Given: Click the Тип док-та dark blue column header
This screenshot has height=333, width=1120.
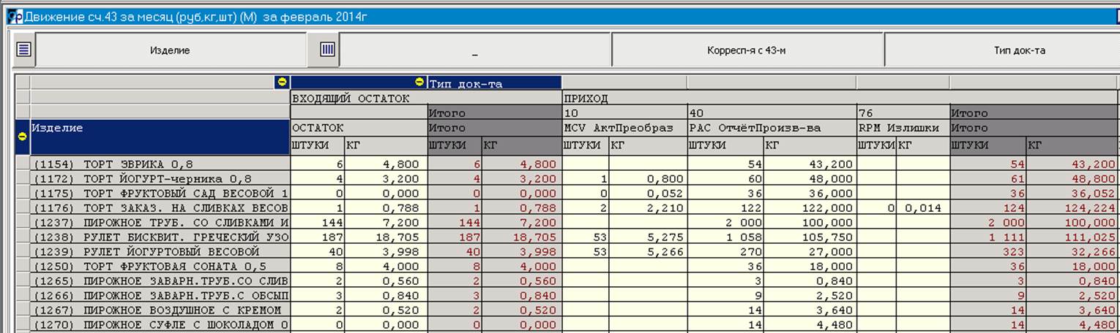Looking at the screenshot, I should (494, 83).
